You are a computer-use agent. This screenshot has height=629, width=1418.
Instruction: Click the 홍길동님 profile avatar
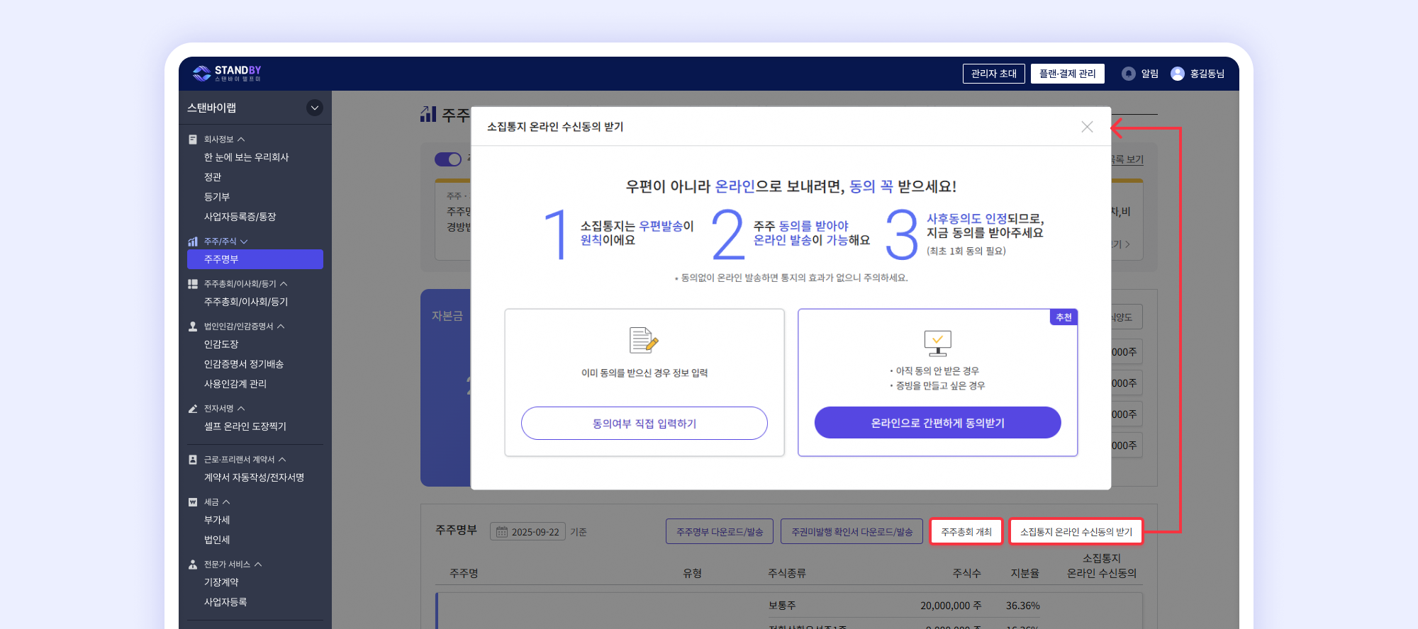click(1178, 74)
